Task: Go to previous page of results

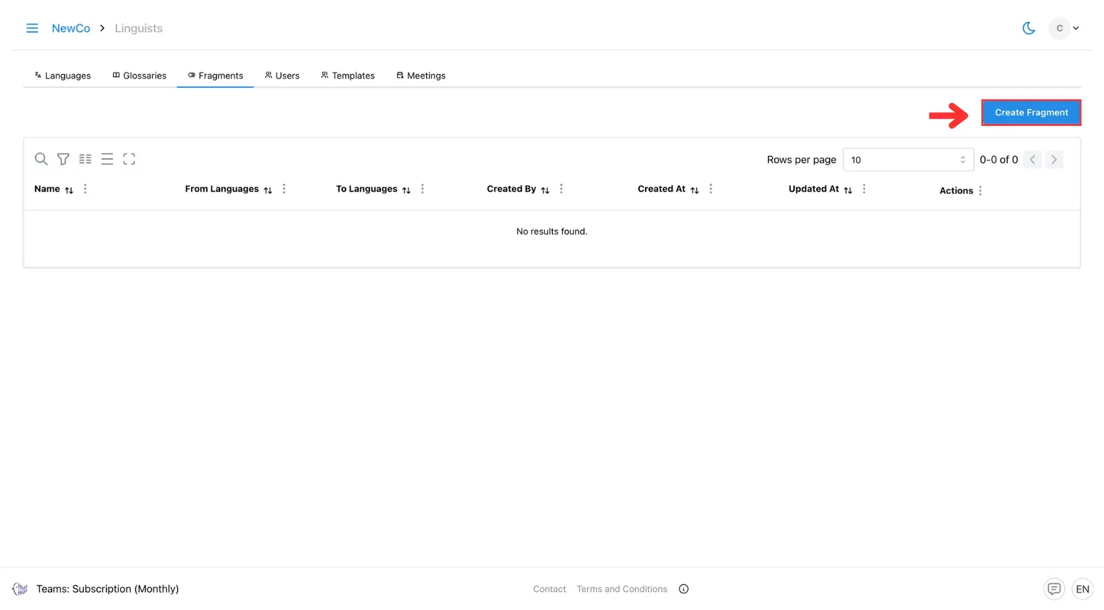Action: pyautogui.click(x=1032, y=159)
